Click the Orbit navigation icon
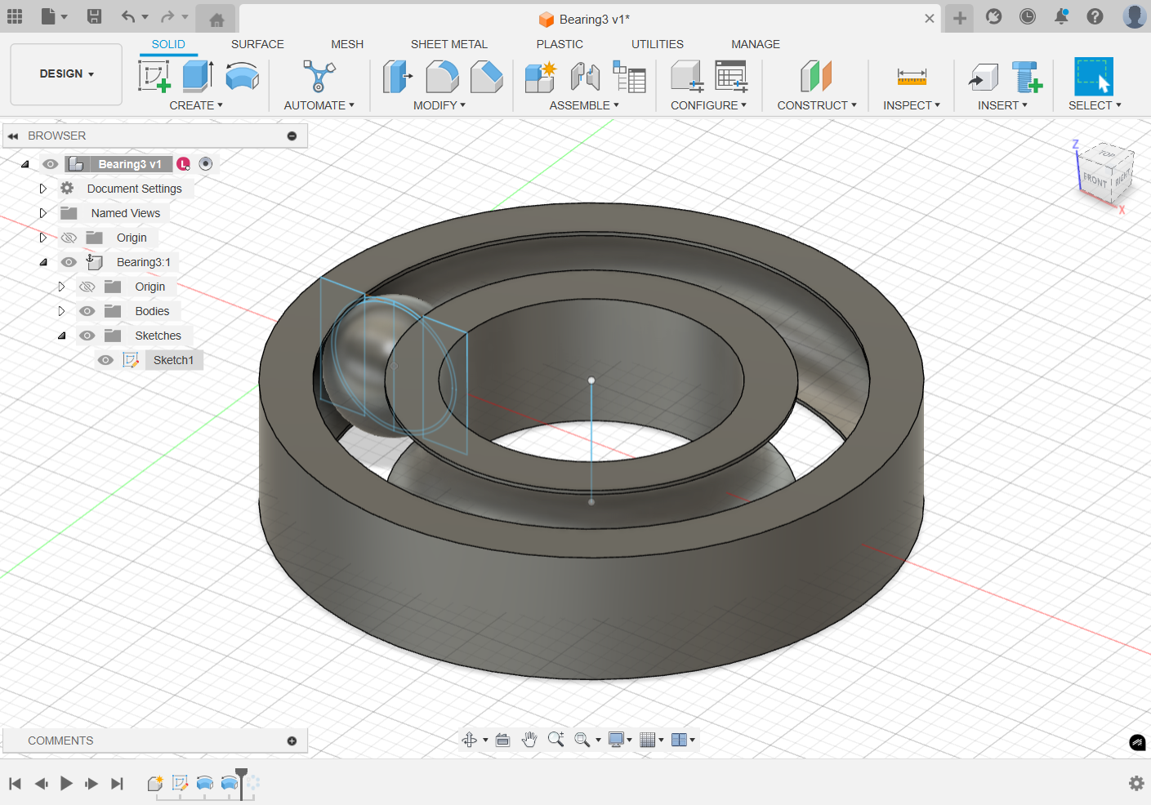This screenshot has width=1151, height=805. [x=469, y=740]
